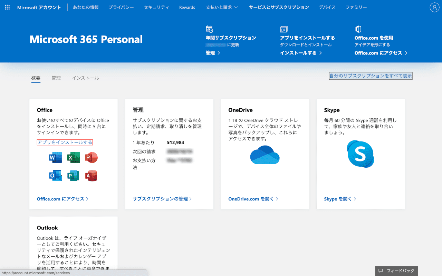The image size is (442, 276).
Task: Click Office.com にアクセス in the Office card
Action: pyautogui.click(x=63, y=199)
